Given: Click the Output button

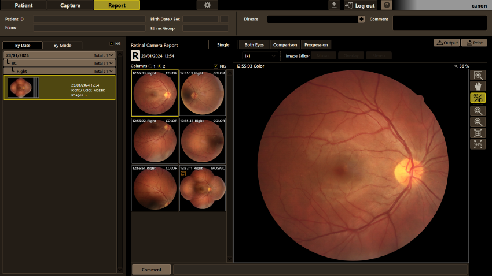Looking at the screenshot, I should [x=447, y=43].
